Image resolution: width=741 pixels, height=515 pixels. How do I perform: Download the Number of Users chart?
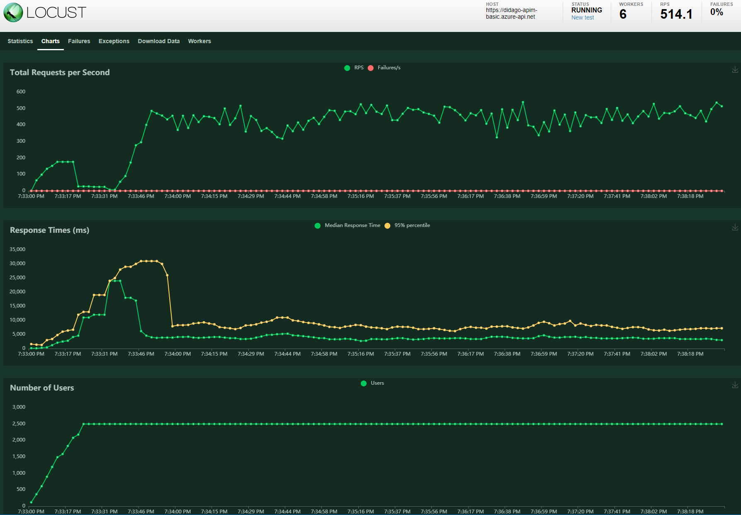point(735,385)
